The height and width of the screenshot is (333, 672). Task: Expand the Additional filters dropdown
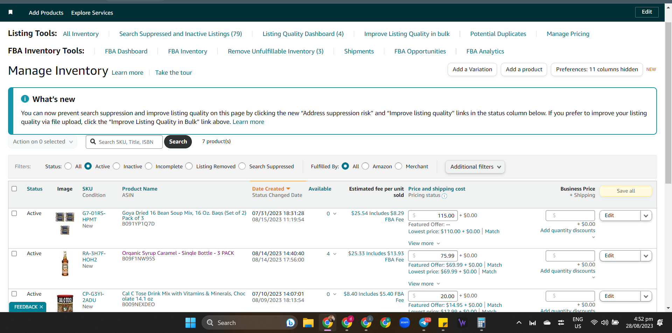point(475,167)
